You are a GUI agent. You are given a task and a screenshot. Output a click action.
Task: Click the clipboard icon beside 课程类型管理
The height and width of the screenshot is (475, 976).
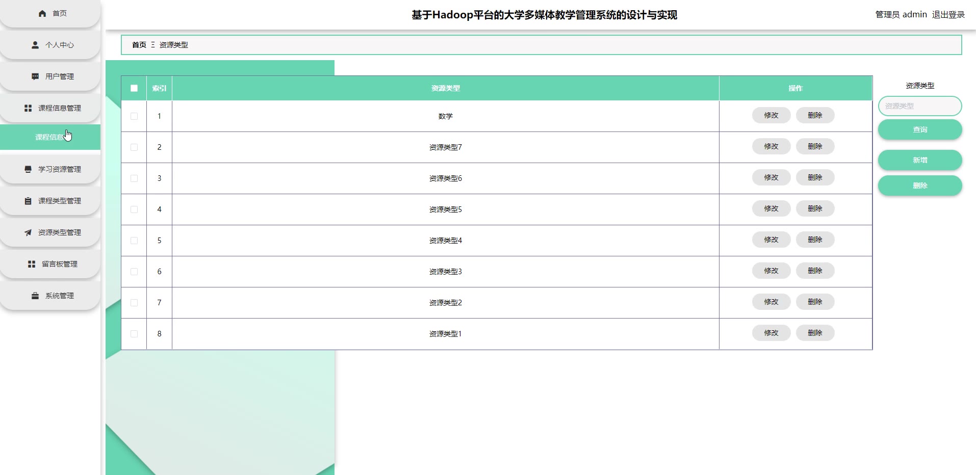[28, 201]
